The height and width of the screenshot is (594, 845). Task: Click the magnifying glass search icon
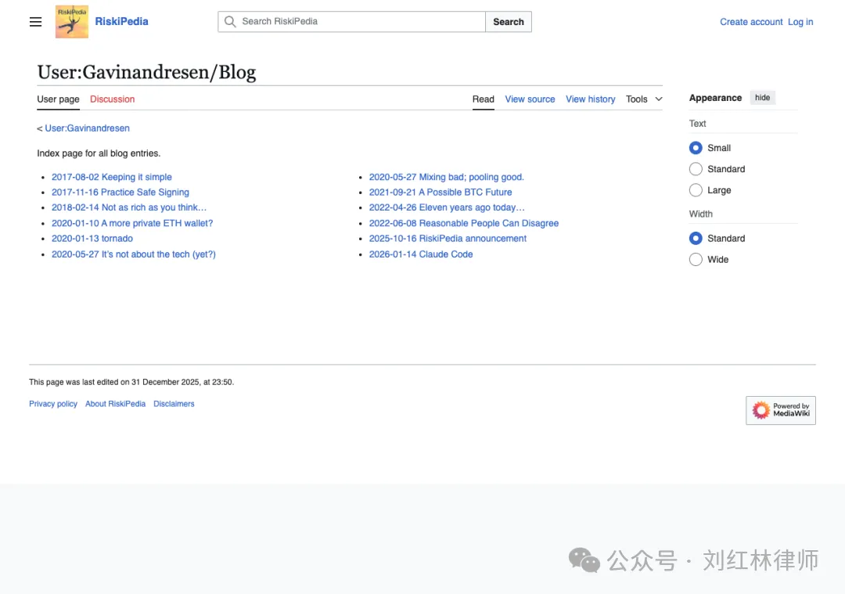pyautogui.click(x=230, y=22)
